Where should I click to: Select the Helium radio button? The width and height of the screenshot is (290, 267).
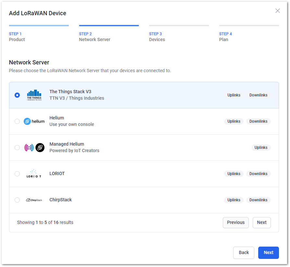click(17, 121)
